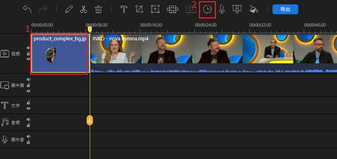337x159 pixels.
Task: Click the 视频 track label
Action: point(15,54)
